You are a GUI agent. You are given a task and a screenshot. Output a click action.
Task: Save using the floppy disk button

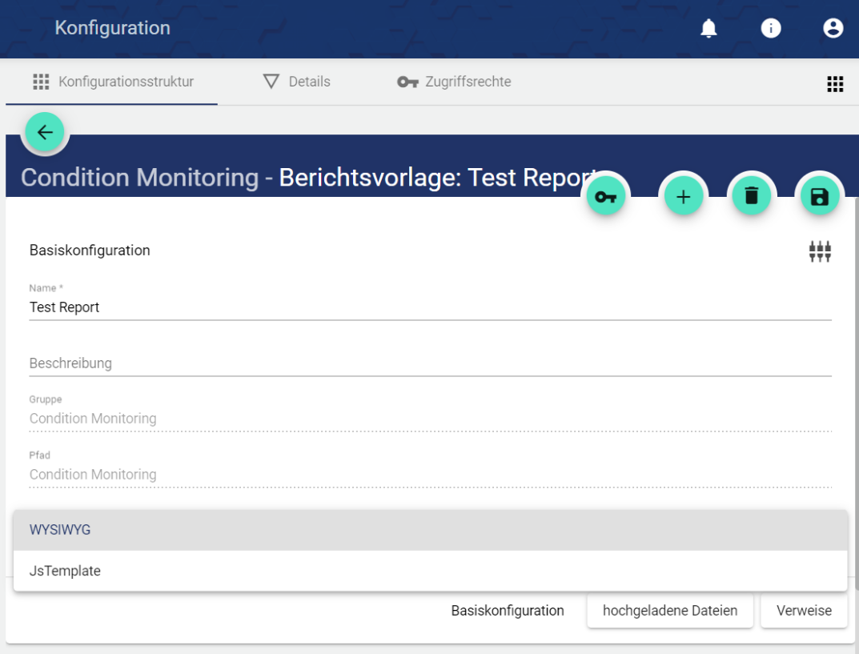[x=820, y=196]
